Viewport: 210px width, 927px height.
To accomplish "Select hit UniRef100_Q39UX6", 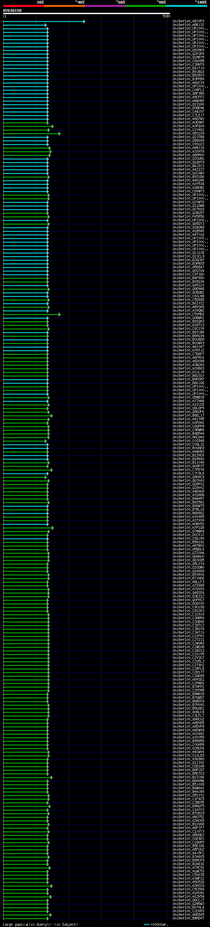I will tap(188, 748).
